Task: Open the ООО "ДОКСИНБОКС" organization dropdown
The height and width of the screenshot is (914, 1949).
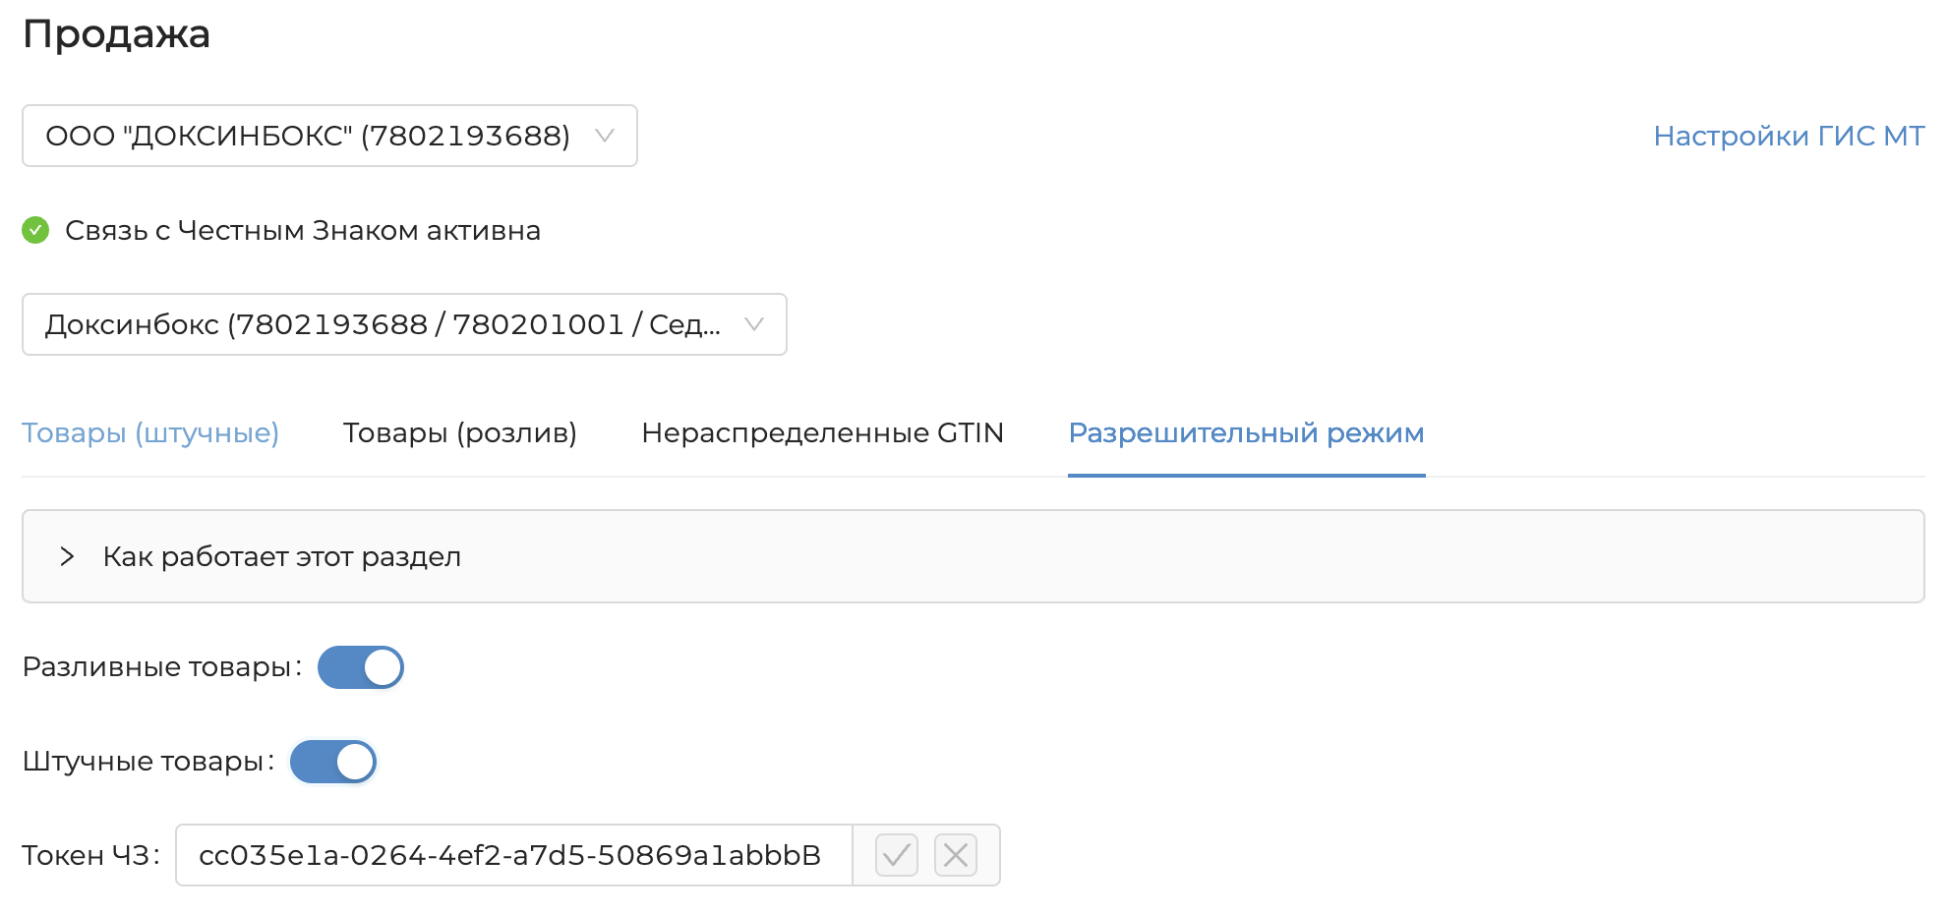Action: click(329, 136)
